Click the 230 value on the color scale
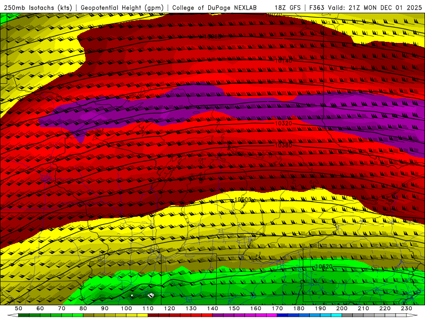The width and height of the screenshot is (425, 318). pos(407,308)
